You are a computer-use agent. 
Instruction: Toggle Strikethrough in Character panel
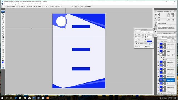click(x=152, y=44)
